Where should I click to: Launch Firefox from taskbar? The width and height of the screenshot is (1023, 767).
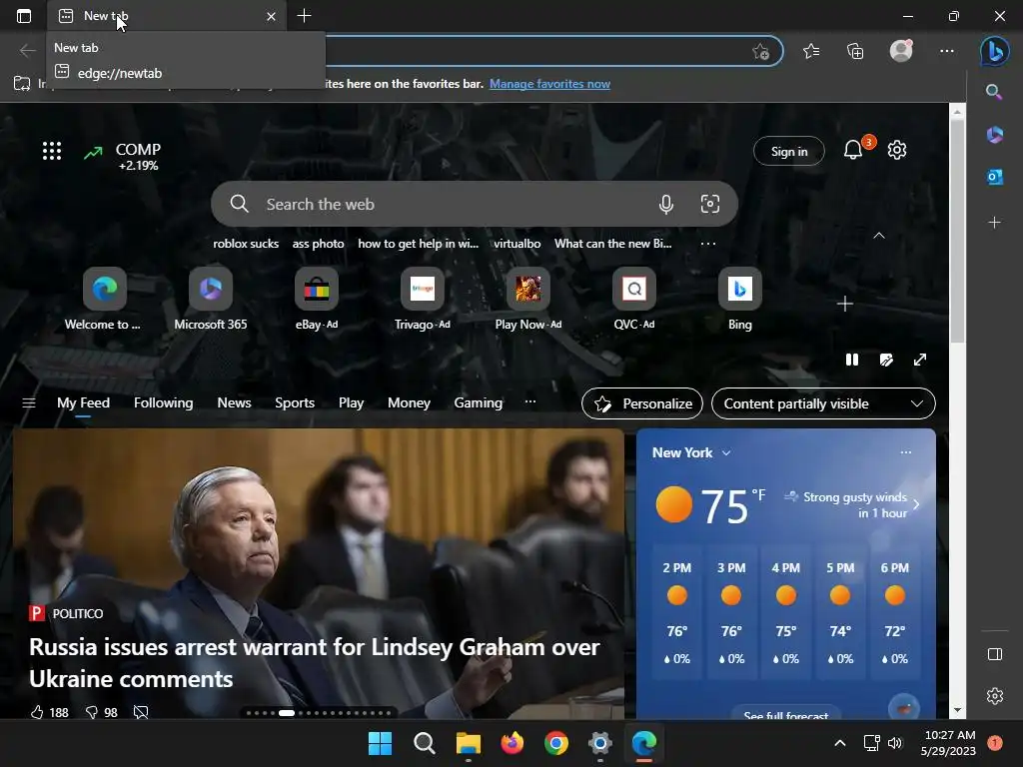tap(512, 743)
